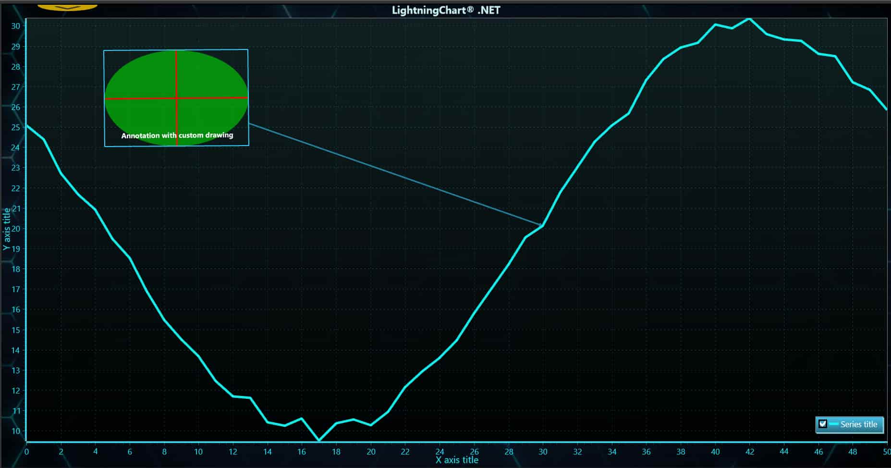Uncheck the Series title legend checkbox

[x=823, y=424]
